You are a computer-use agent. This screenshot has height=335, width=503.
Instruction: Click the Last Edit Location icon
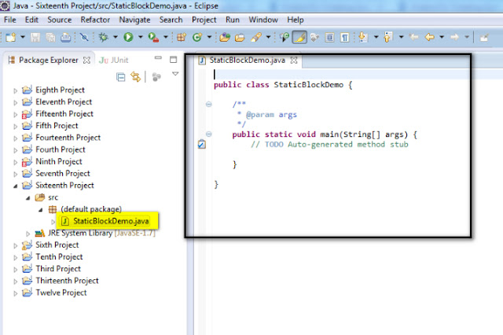click(414, 37)
